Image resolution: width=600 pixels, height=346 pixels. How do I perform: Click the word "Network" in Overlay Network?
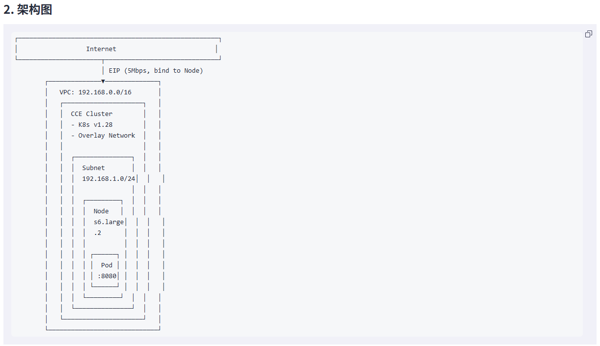coord(122,135)
